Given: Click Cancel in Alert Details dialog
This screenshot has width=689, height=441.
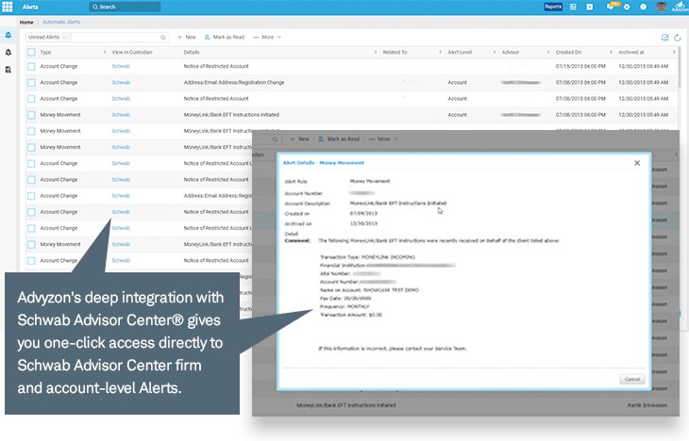Looking at the screenshot, I should tap(632, 379).
